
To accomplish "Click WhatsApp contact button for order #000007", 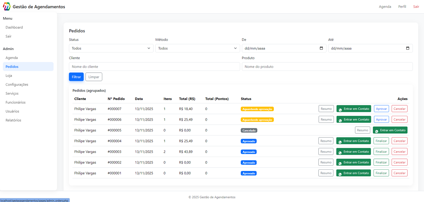I will 354,109.
